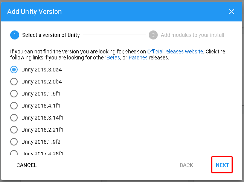Click the NEXT button
This screenshot has height=182, width=244.
coord(222,165)
